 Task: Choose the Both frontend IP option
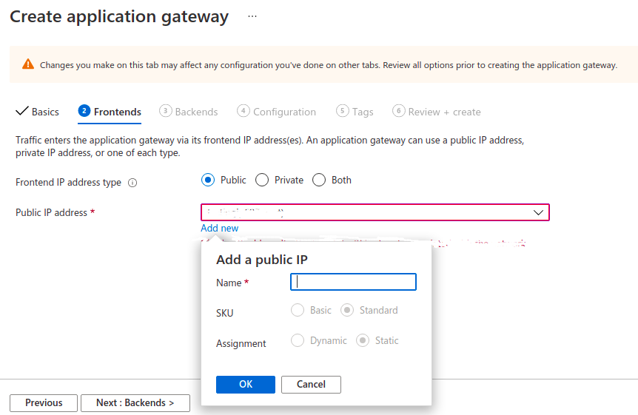click(x=319, y=180)
